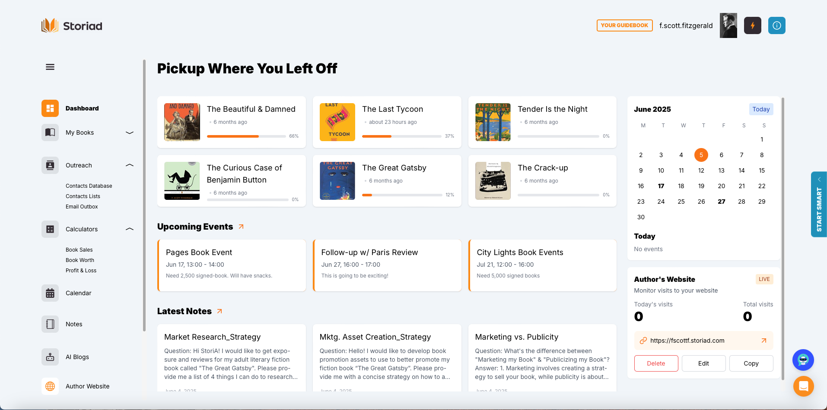827x410 pixels.
Task: Open Profit & Loss calculator
Action: tap(81, 271)
